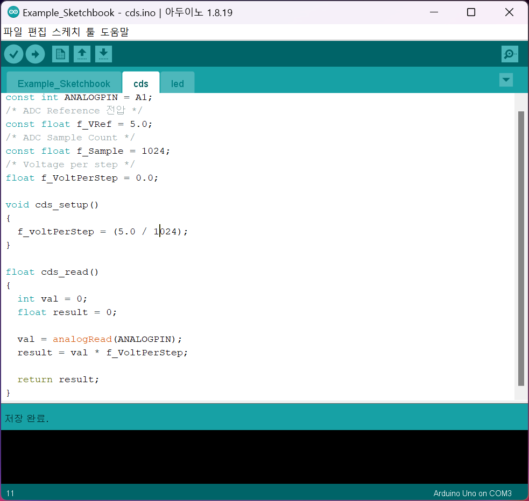
Task: Open the 스케치 menu
Action: [66, 32]
